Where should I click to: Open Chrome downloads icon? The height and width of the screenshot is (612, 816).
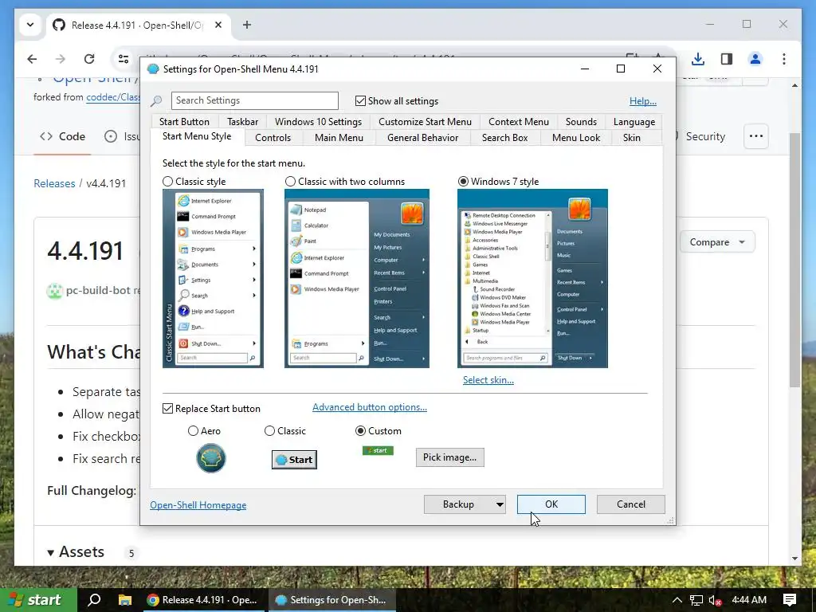(x=698, y=59)
